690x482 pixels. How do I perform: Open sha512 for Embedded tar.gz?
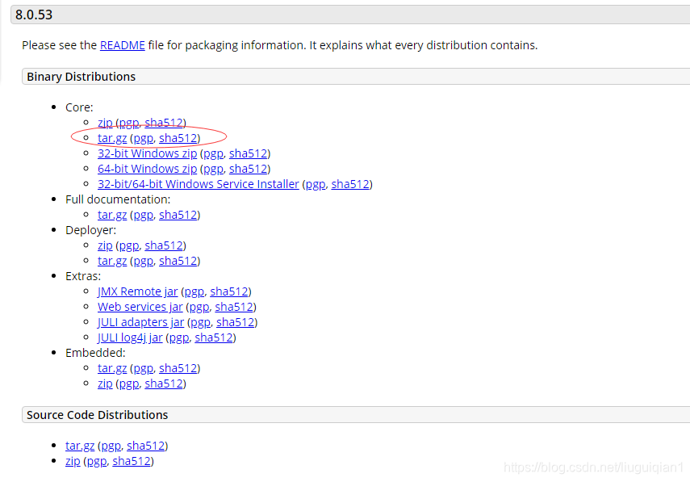point(178,368)
